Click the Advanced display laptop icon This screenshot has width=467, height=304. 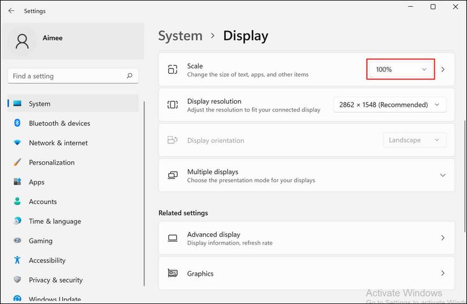coord(173,238)
